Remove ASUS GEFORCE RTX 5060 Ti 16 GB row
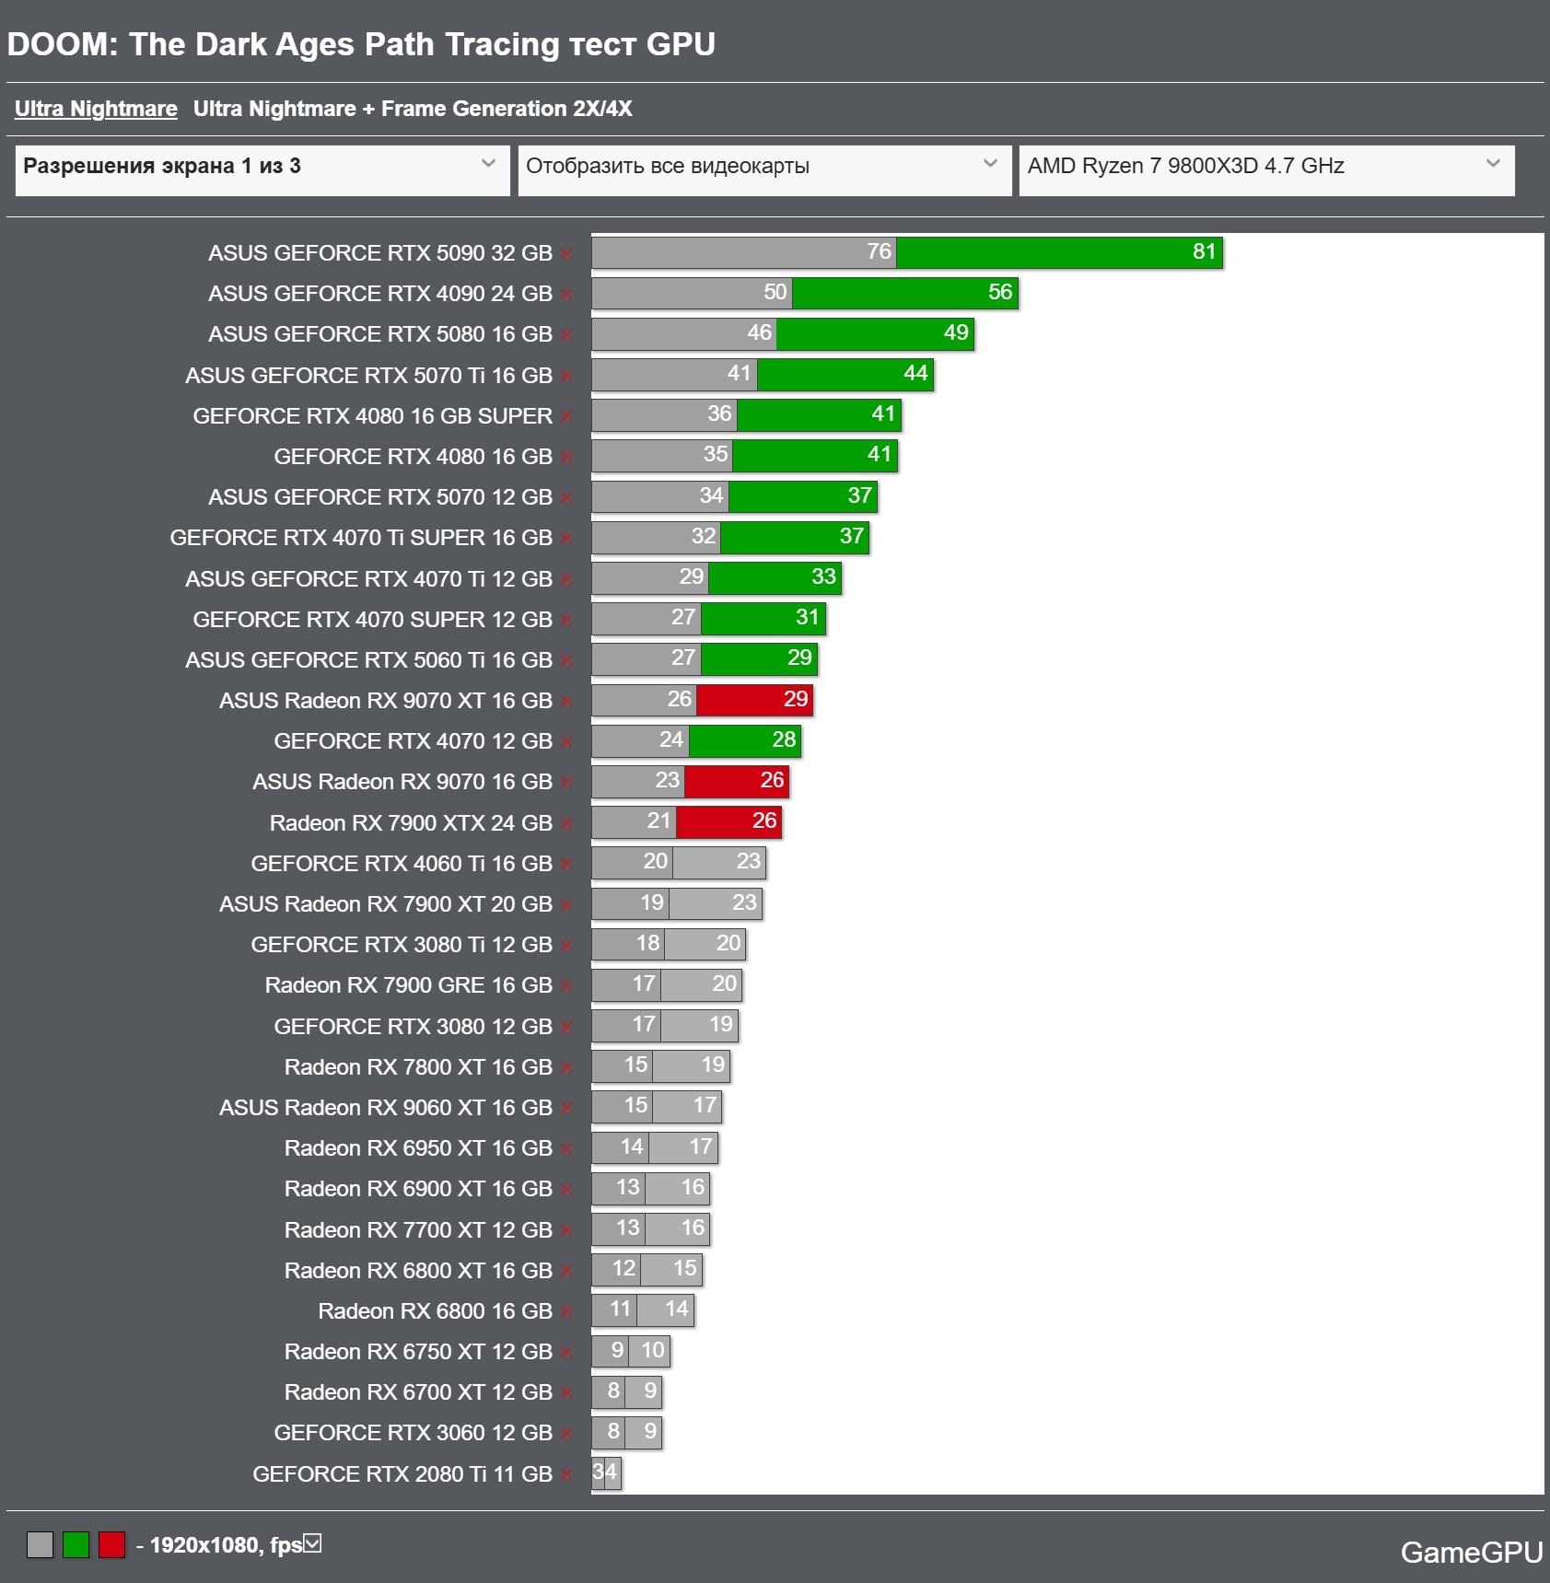Viewport: 1550px width, 1583px height. tap(566, 662)
